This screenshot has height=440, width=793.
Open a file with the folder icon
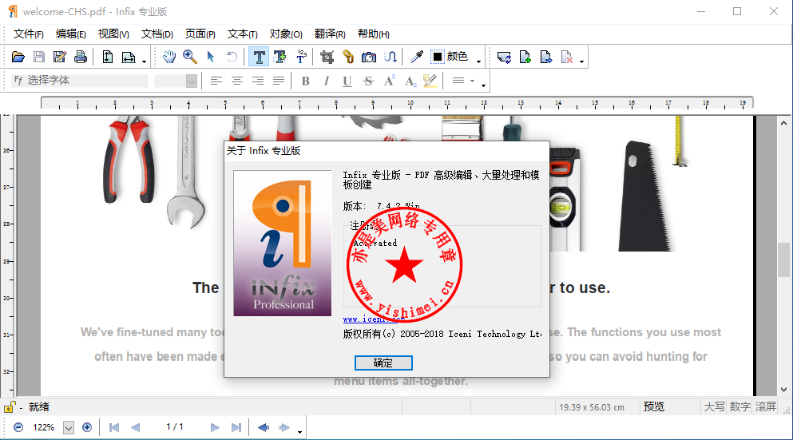pos(18,57)
